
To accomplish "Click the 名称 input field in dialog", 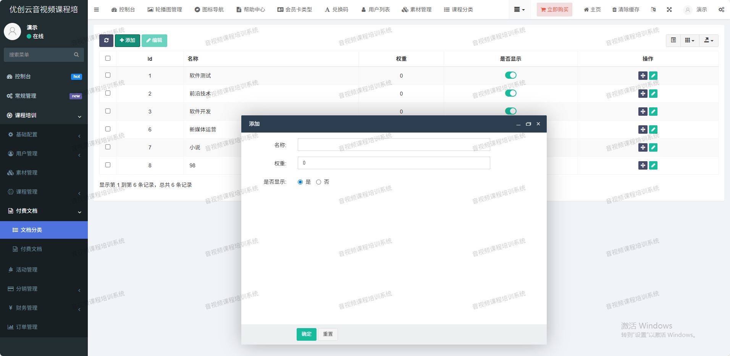I will [x=394, y=145].
